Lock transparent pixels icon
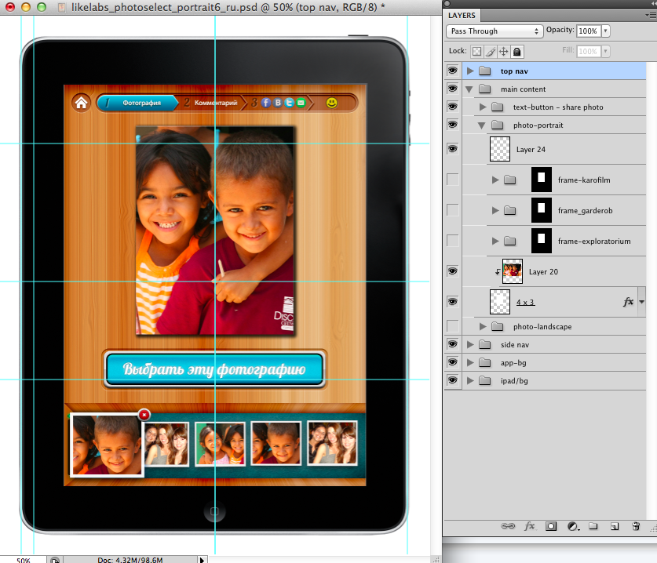Screen dimensions: 657x563 pos(476,51)
